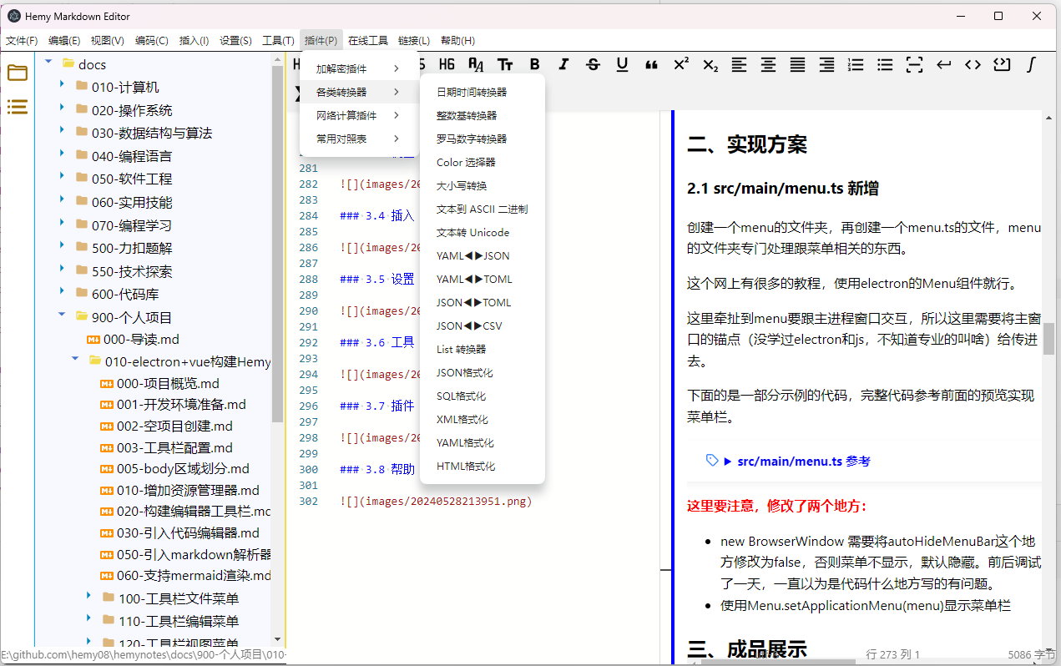Open the outline list panel in sidebar
The width and height of the screenshot is (1061, 666).
pos(18,107)
